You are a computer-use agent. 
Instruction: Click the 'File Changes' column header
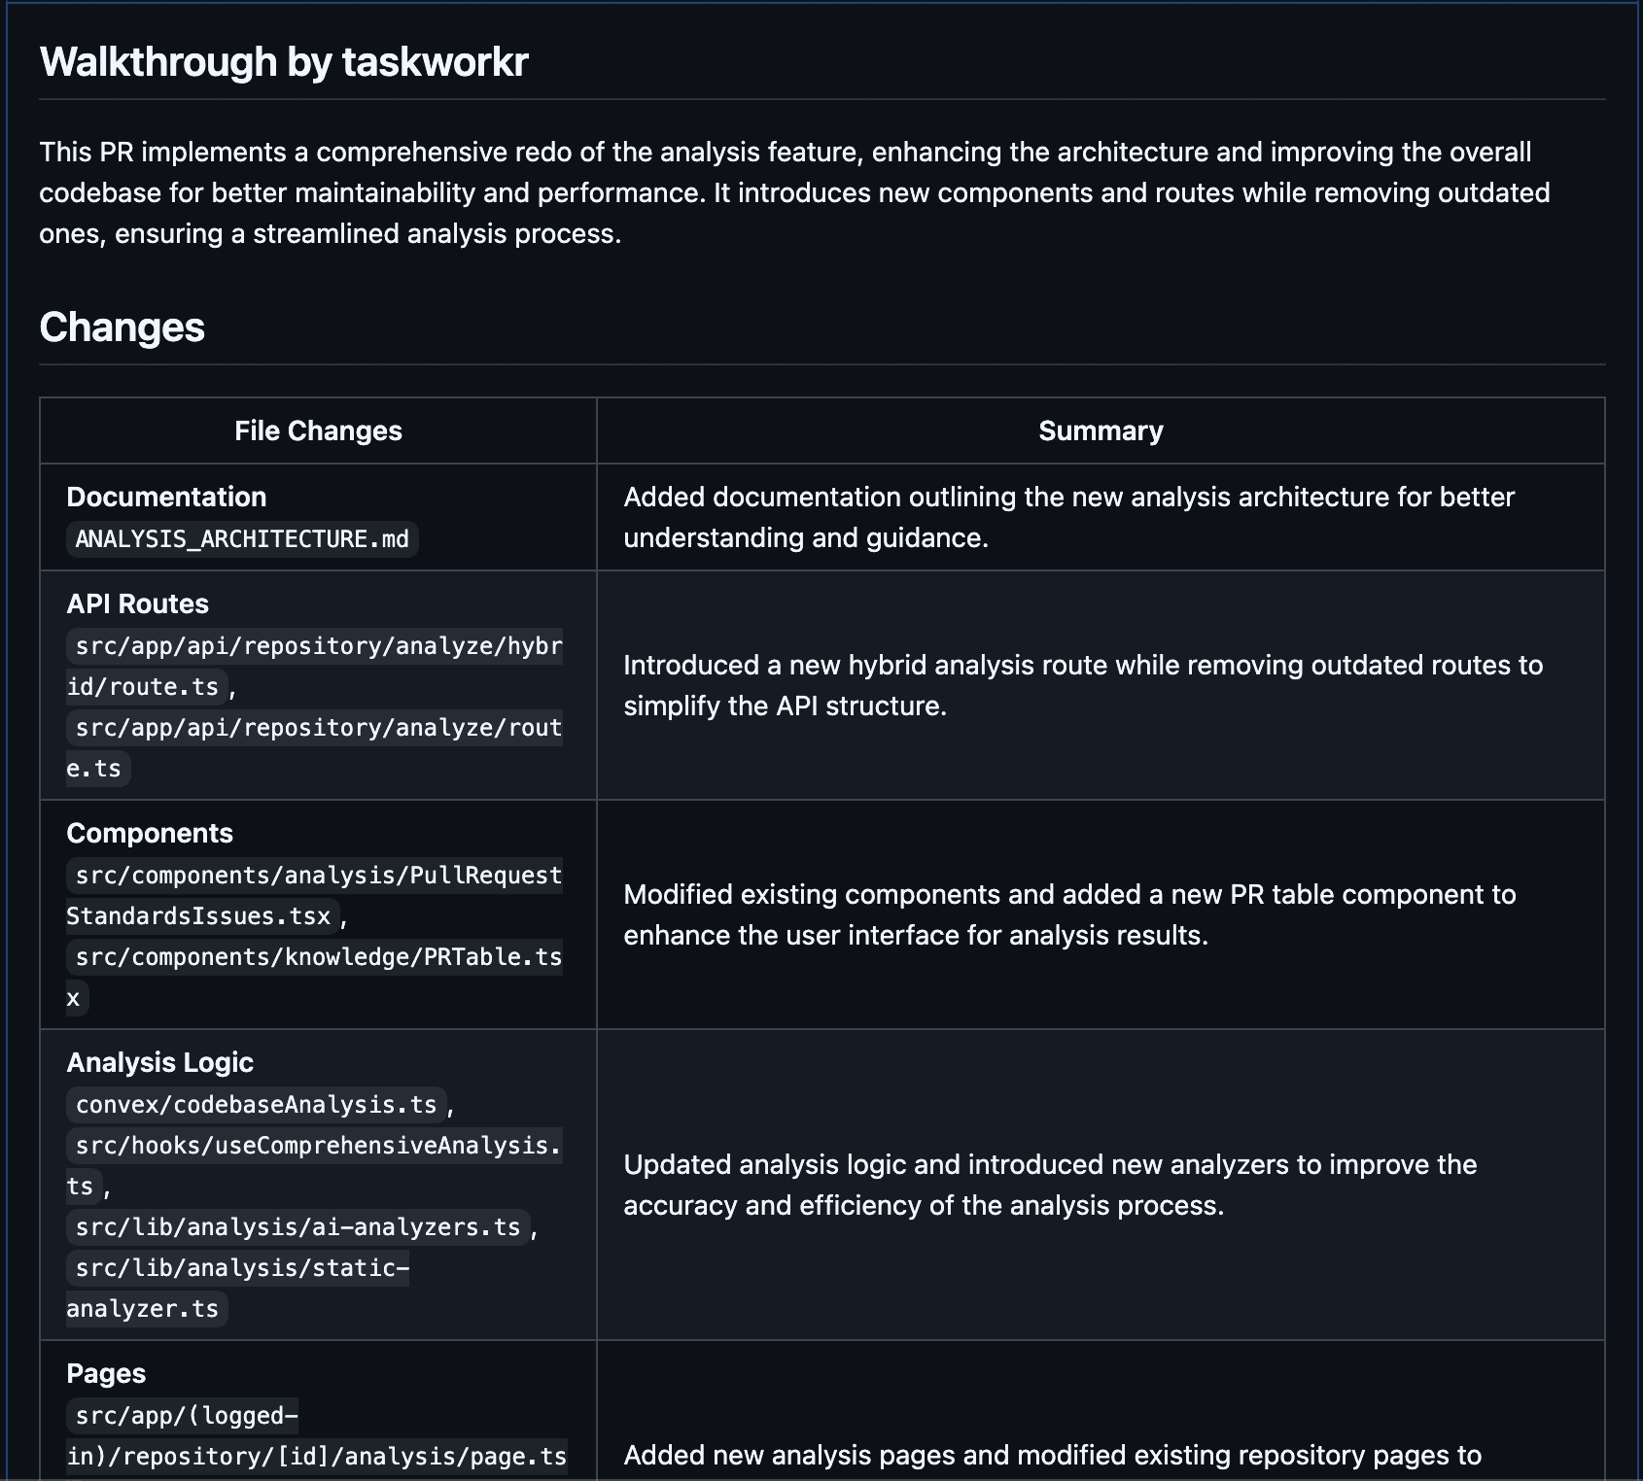click(x=318, y=431)
